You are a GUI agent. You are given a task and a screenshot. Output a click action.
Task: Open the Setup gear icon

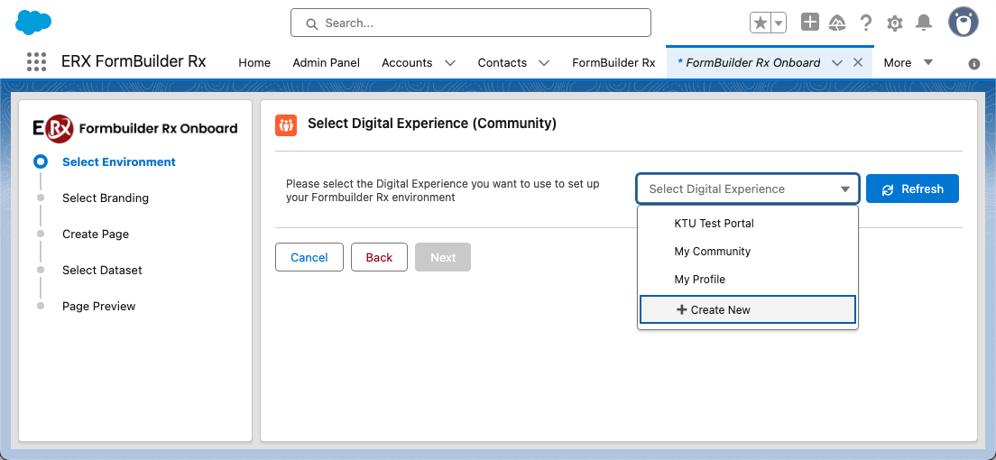coord(894,23)
